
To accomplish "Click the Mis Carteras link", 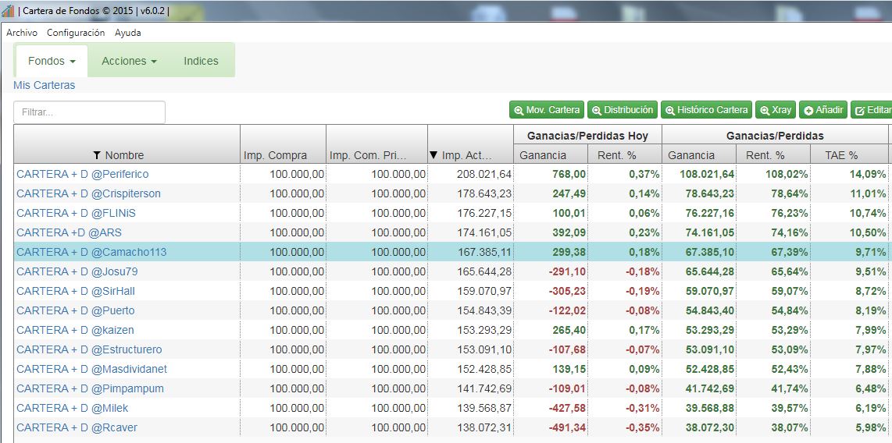I will (x=45, y=85).
